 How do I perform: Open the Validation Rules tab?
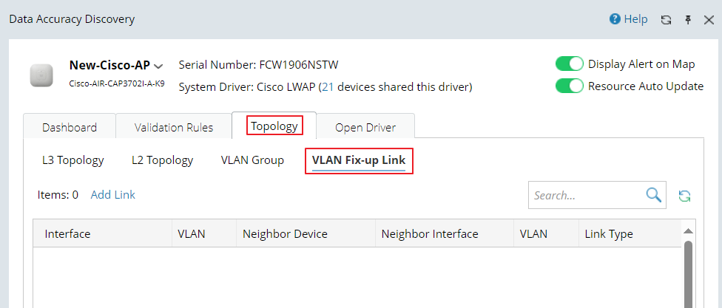click(174, 127)
